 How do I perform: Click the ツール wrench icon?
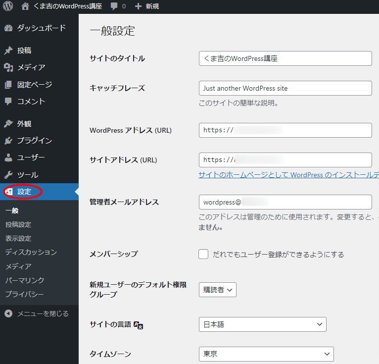click(8, 175)
